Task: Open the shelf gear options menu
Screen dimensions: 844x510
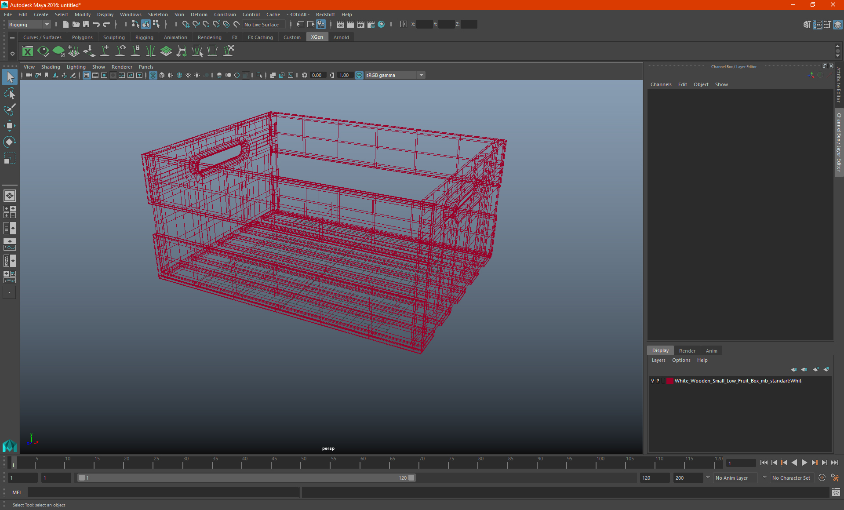Action: click(x=12, y=54)
